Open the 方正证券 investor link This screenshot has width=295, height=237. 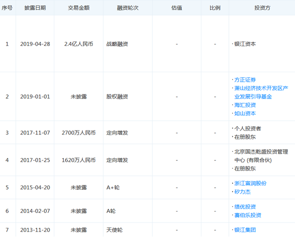[x=245, y=80]
